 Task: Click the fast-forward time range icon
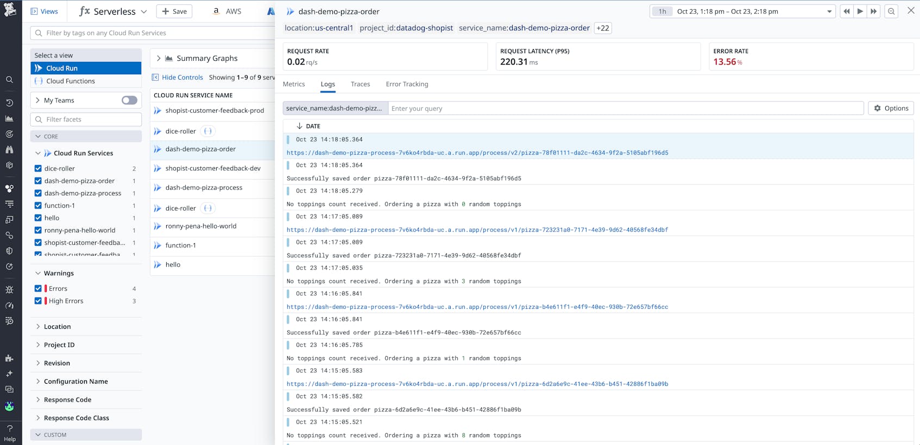[873, 11]
